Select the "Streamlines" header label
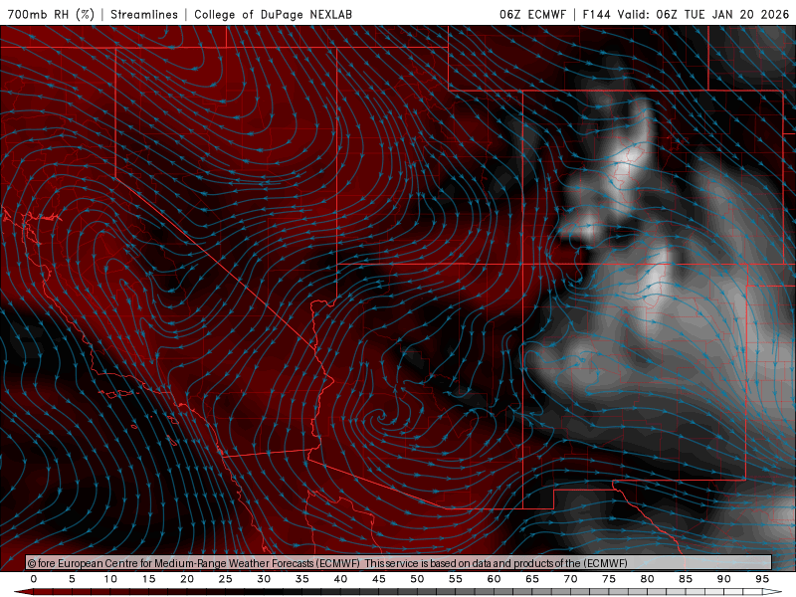The image size is (796, 597). click(x=144, y=14)
